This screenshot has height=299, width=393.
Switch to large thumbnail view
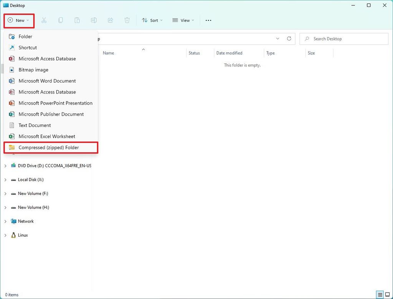click(388, 295)
